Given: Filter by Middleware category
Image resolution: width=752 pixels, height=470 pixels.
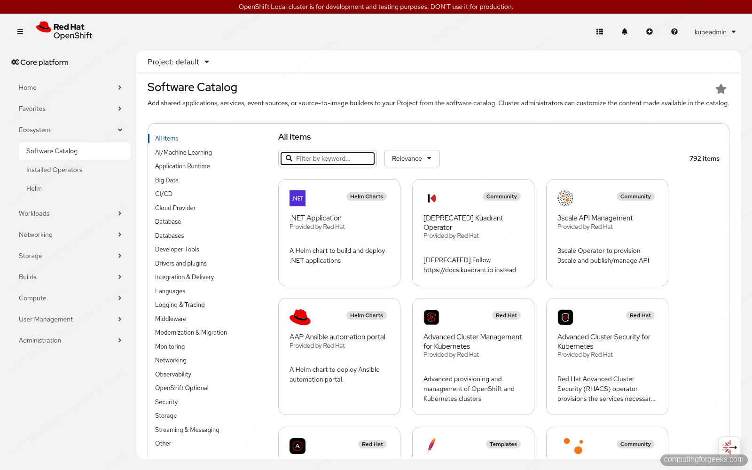Looking at the screenshot, I should 171,319.
